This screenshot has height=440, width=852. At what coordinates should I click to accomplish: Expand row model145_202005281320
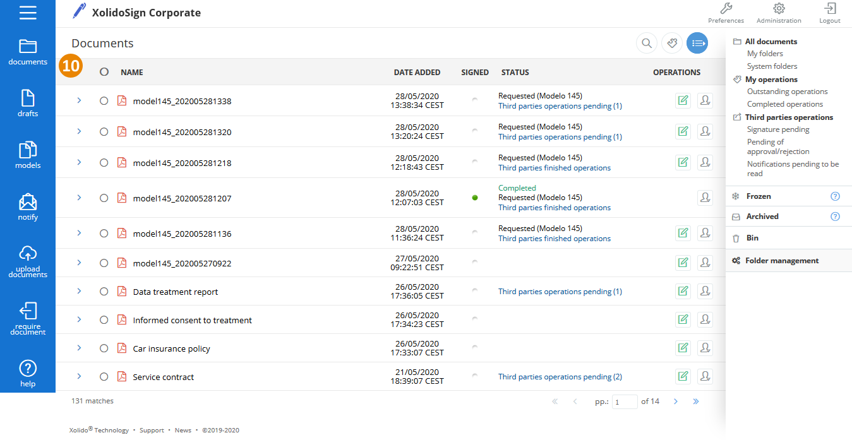(x=79, y=131)
